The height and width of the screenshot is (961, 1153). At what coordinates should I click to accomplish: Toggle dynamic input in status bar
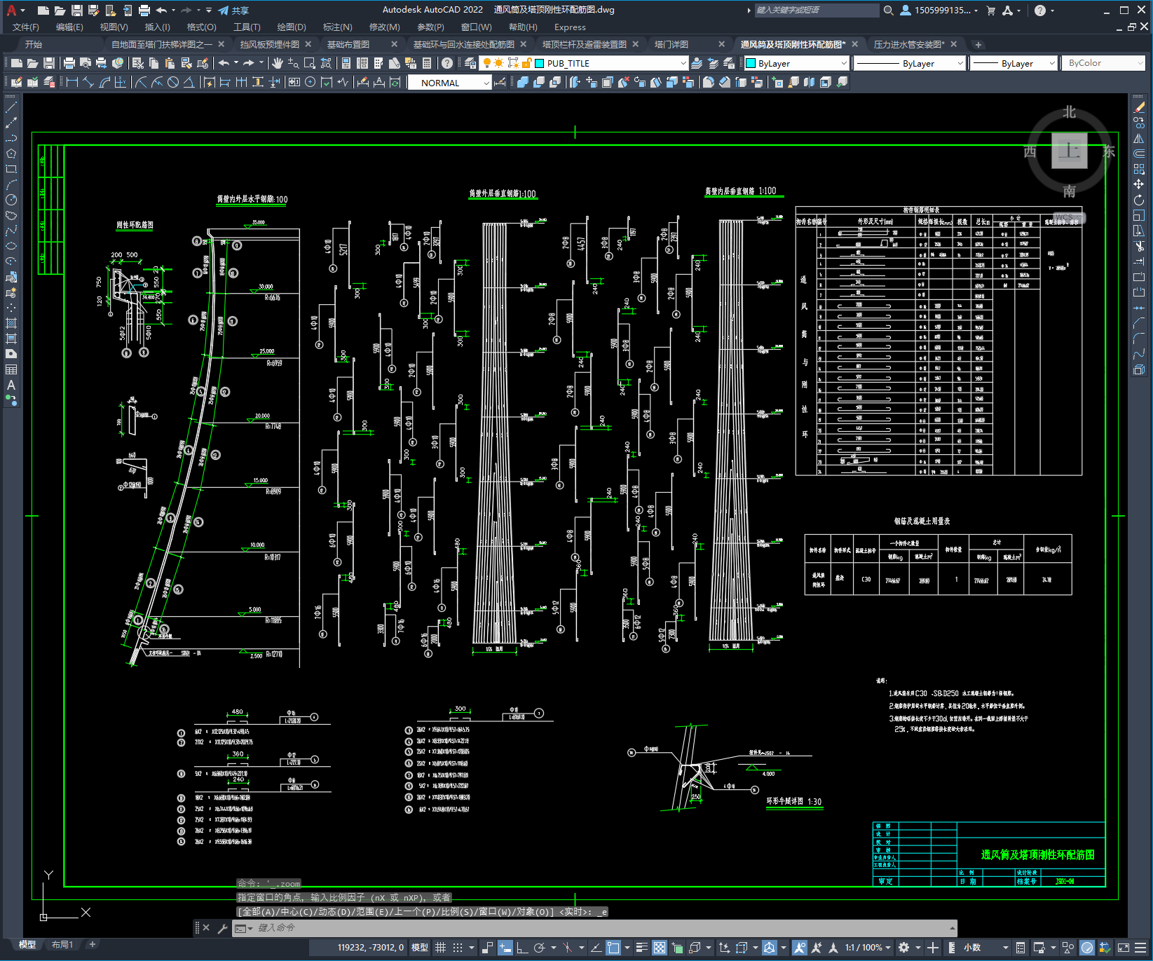click(505, 948)
